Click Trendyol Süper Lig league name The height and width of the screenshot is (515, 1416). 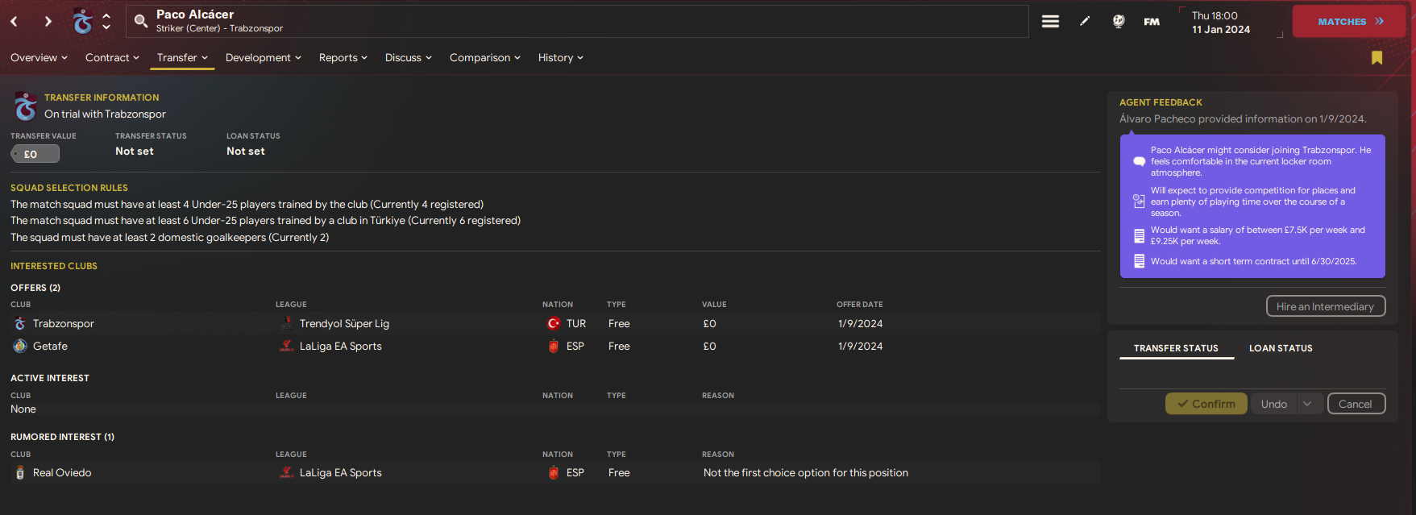344,323
